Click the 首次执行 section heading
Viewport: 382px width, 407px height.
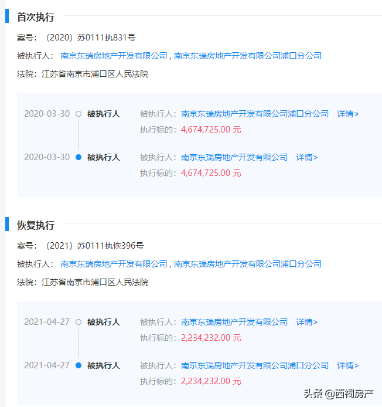(36, 17)
